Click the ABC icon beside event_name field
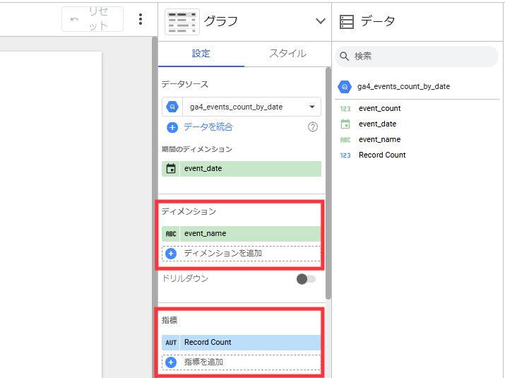505x378 pixels. tap(345, 139)
